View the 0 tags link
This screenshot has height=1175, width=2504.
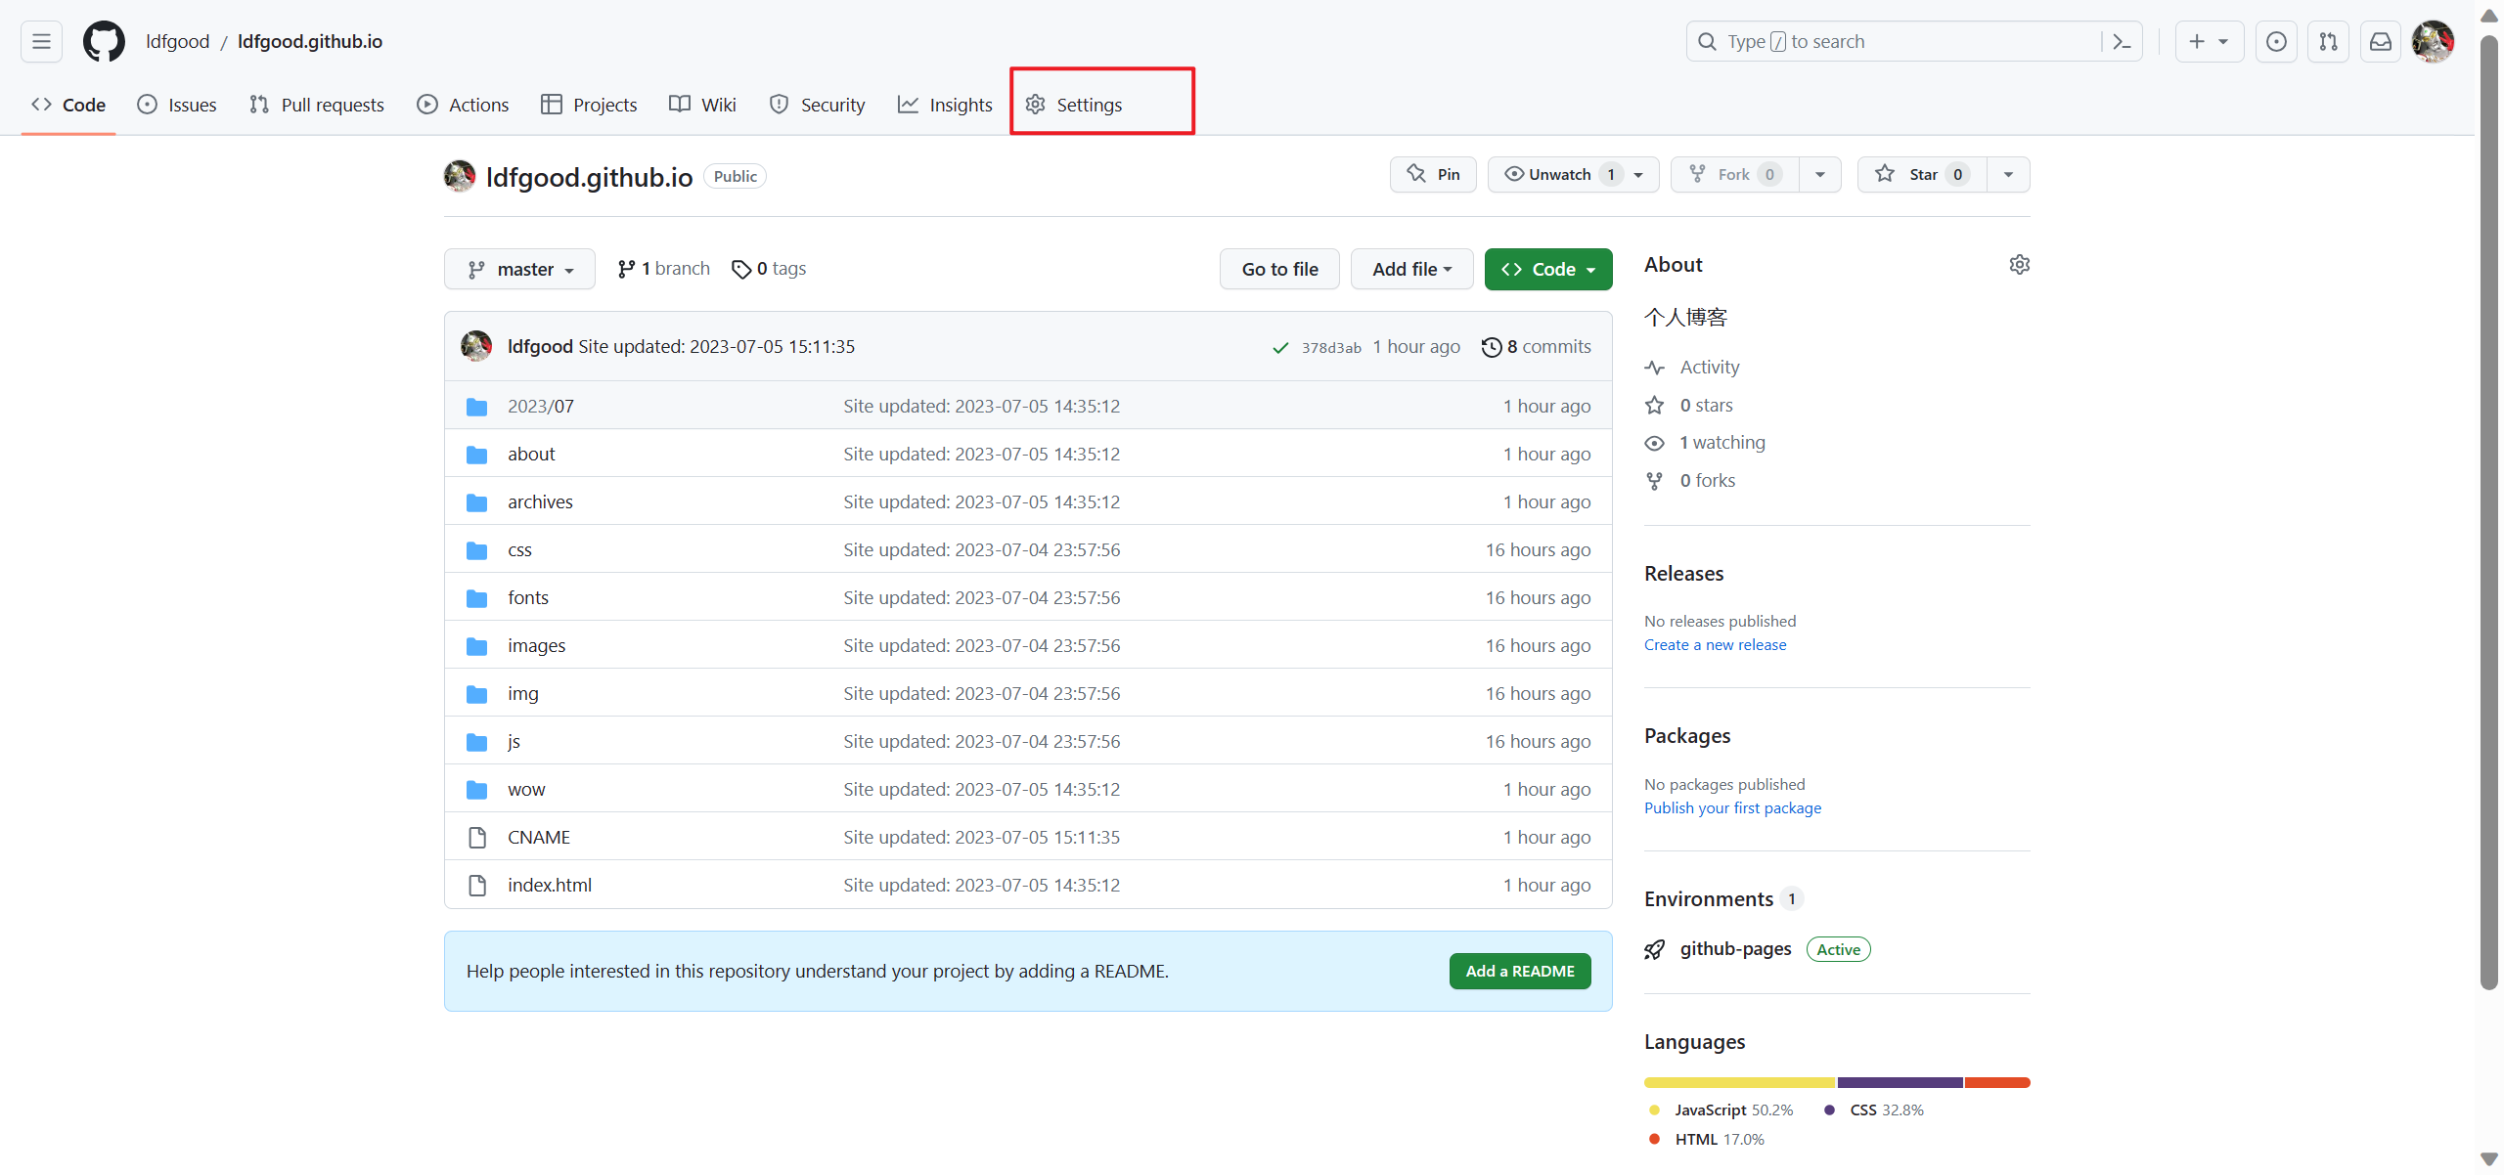point(769,269)
